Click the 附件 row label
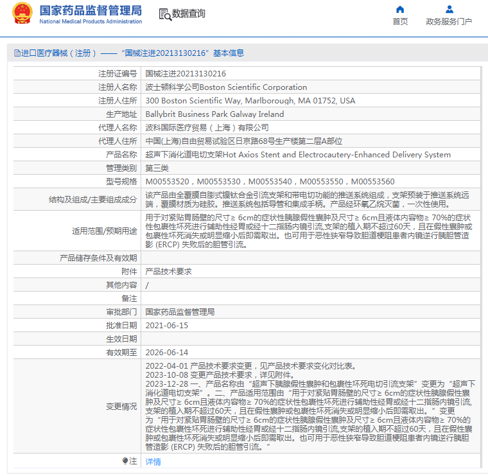The width and height of the screenshot is (488, 476). (129, 272)
